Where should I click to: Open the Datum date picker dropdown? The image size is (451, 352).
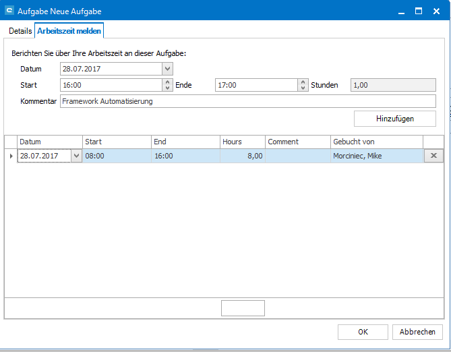[167, 69]
